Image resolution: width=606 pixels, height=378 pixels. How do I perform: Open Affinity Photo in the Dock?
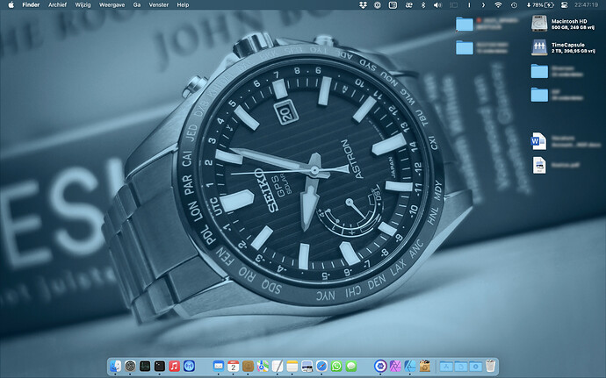395,366
